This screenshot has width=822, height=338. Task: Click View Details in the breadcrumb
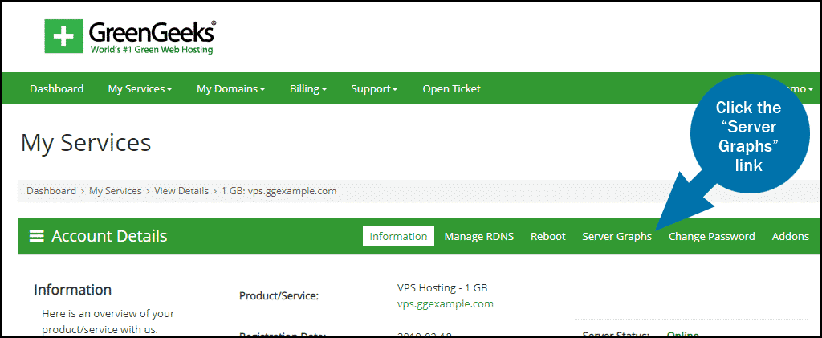point(176,191)
